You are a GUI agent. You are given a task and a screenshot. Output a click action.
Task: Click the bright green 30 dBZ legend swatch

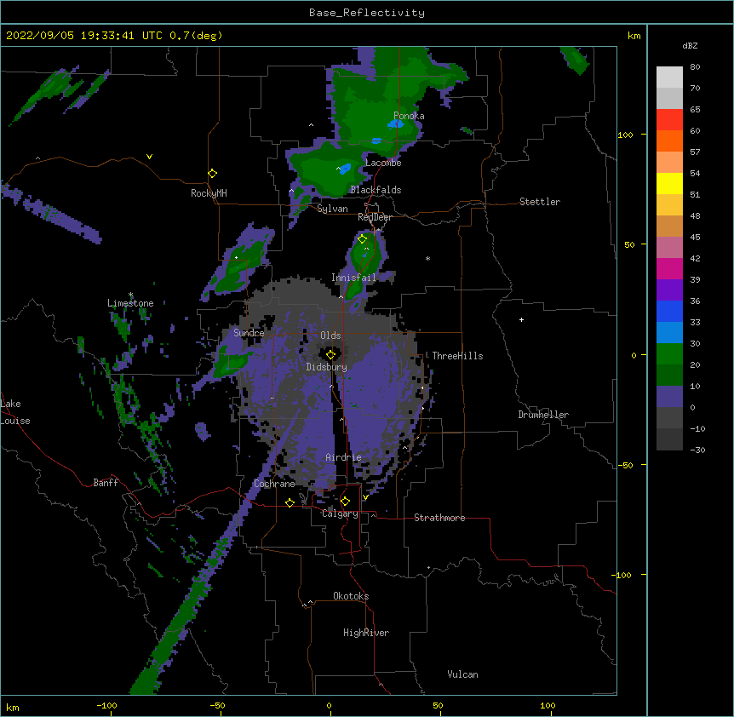click(669, 354)
